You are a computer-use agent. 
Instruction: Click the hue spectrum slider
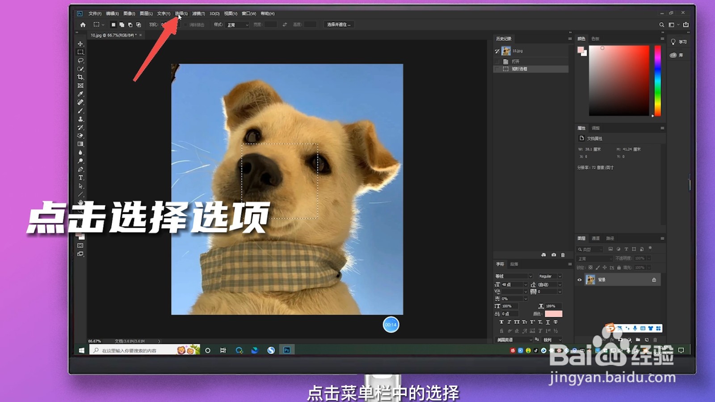pos(658,80)
